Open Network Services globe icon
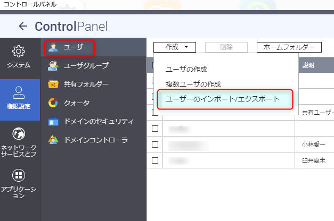Viewport: 334px width, 221px height. click(19, 133)
